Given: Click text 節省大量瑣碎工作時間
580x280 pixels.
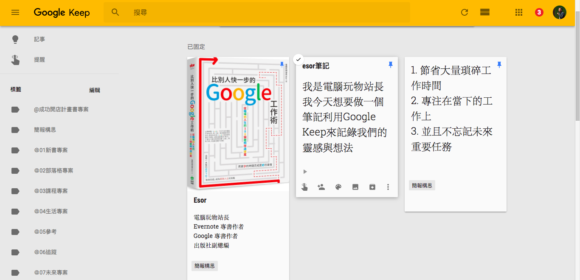Looking at the screenshot, I should point(451,78).
